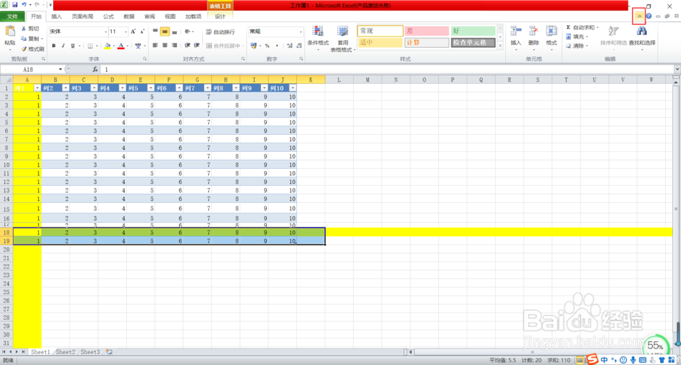Open the Clear (清除) dropdown
The width and height of the screenshot is (681, 365).
[x=577, y=46]
